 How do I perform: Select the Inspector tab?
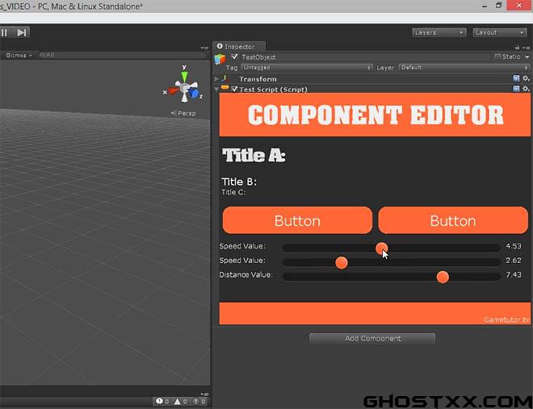tap(239, 47)
